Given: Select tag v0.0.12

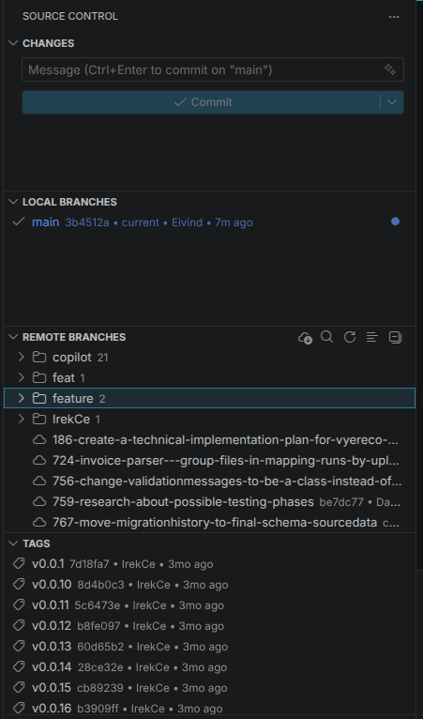Looking at the screenshot, I should pos(209,626).
